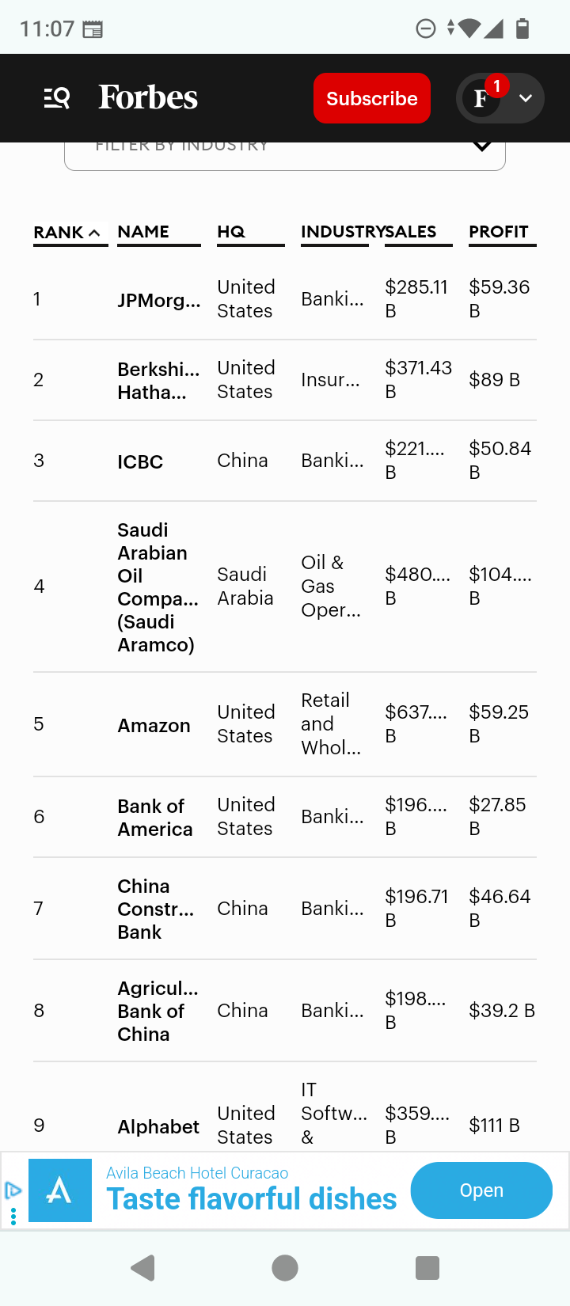Screen dimensions: 570x1306
Task: Sort the table by Profit column
Action: point(499,232)
